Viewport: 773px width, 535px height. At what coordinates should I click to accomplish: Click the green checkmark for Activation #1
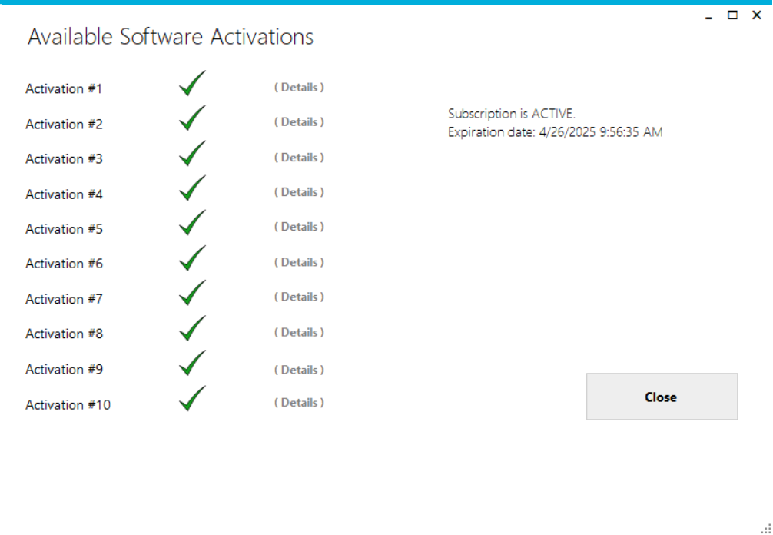191,84
